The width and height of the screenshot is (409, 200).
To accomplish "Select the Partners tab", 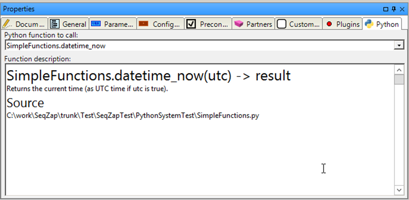I will click(x=253, y=24).
